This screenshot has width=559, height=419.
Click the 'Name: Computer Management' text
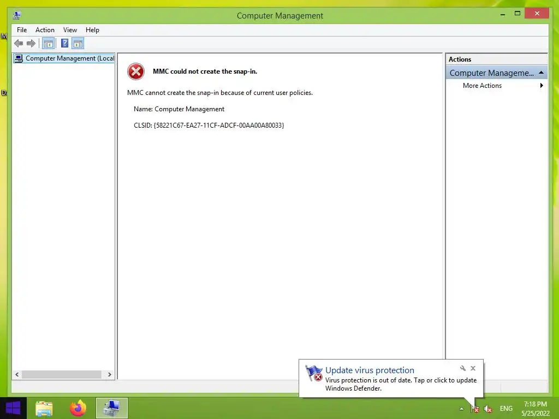179,109
